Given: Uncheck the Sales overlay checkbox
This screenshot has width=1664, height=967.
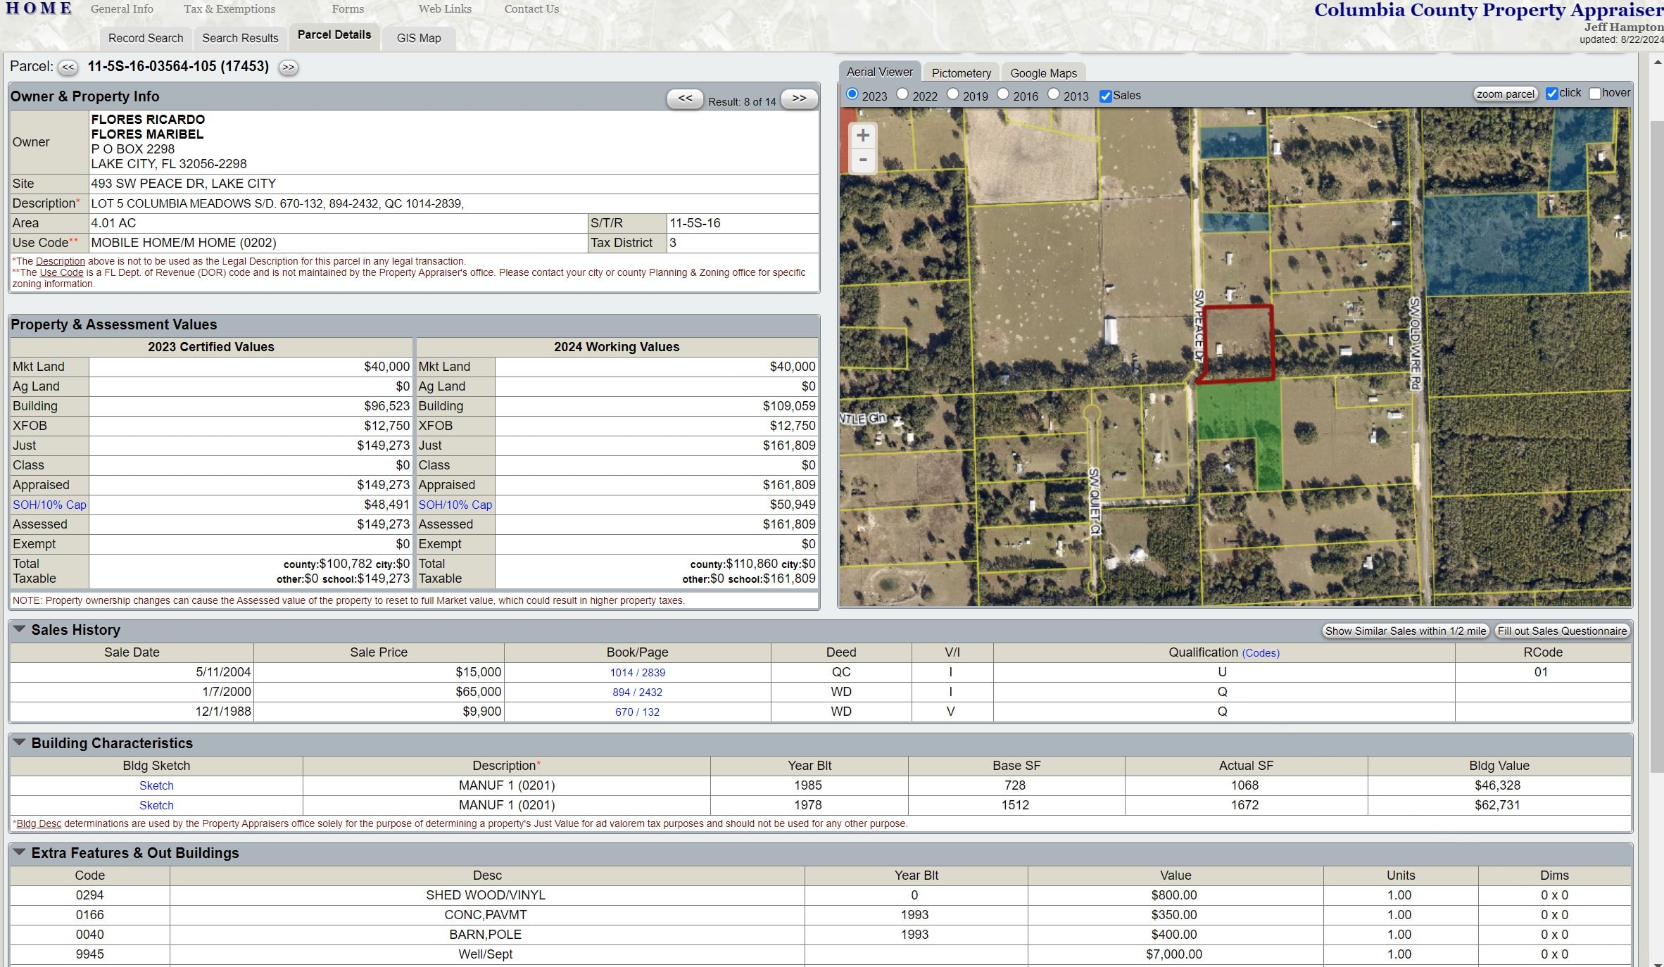Looking at the screenshot, I should [x=1106, y=96].
